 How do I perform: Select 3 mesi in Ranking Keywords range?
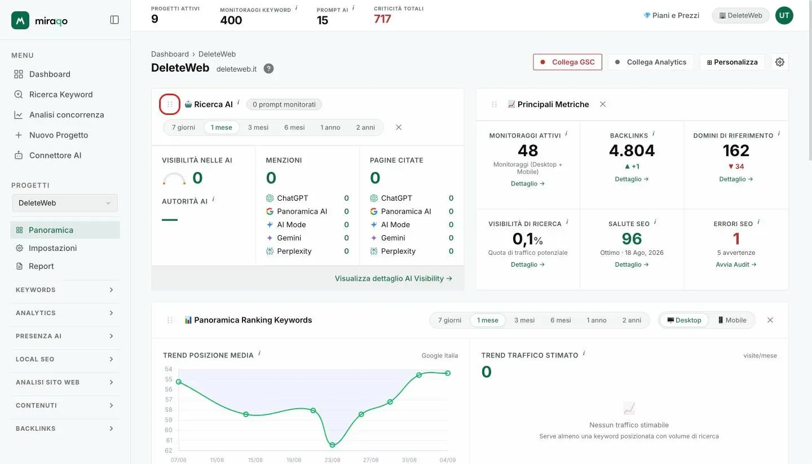click(x=524, y=320)
